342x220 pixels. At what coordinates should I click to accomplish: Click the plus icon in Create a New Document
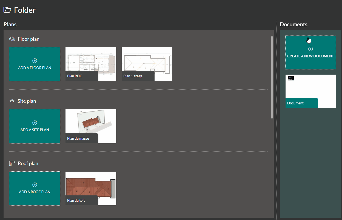pos(310,49)
